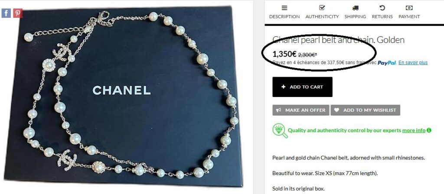Switch to the Description tab
The image size is (444, 194).
click(284, 17)
